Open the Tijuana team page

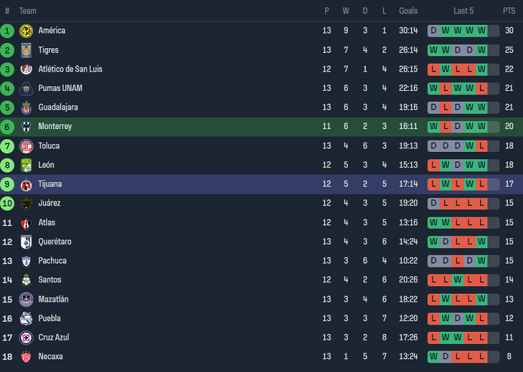[x=50, y=184]
